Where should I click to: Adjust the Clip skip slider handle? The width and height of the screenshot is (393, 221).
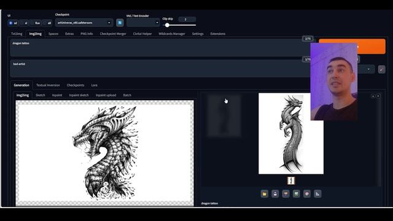coord(167,25)
